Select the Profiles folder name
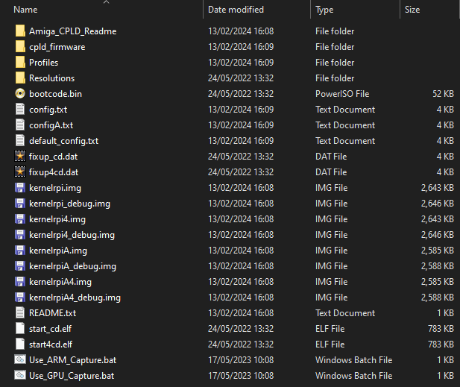 [43, 63]
